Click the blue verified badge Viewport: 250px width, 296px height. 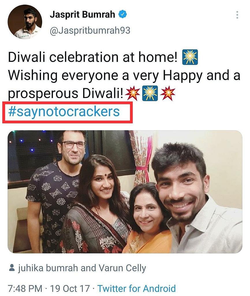[124, 14]
